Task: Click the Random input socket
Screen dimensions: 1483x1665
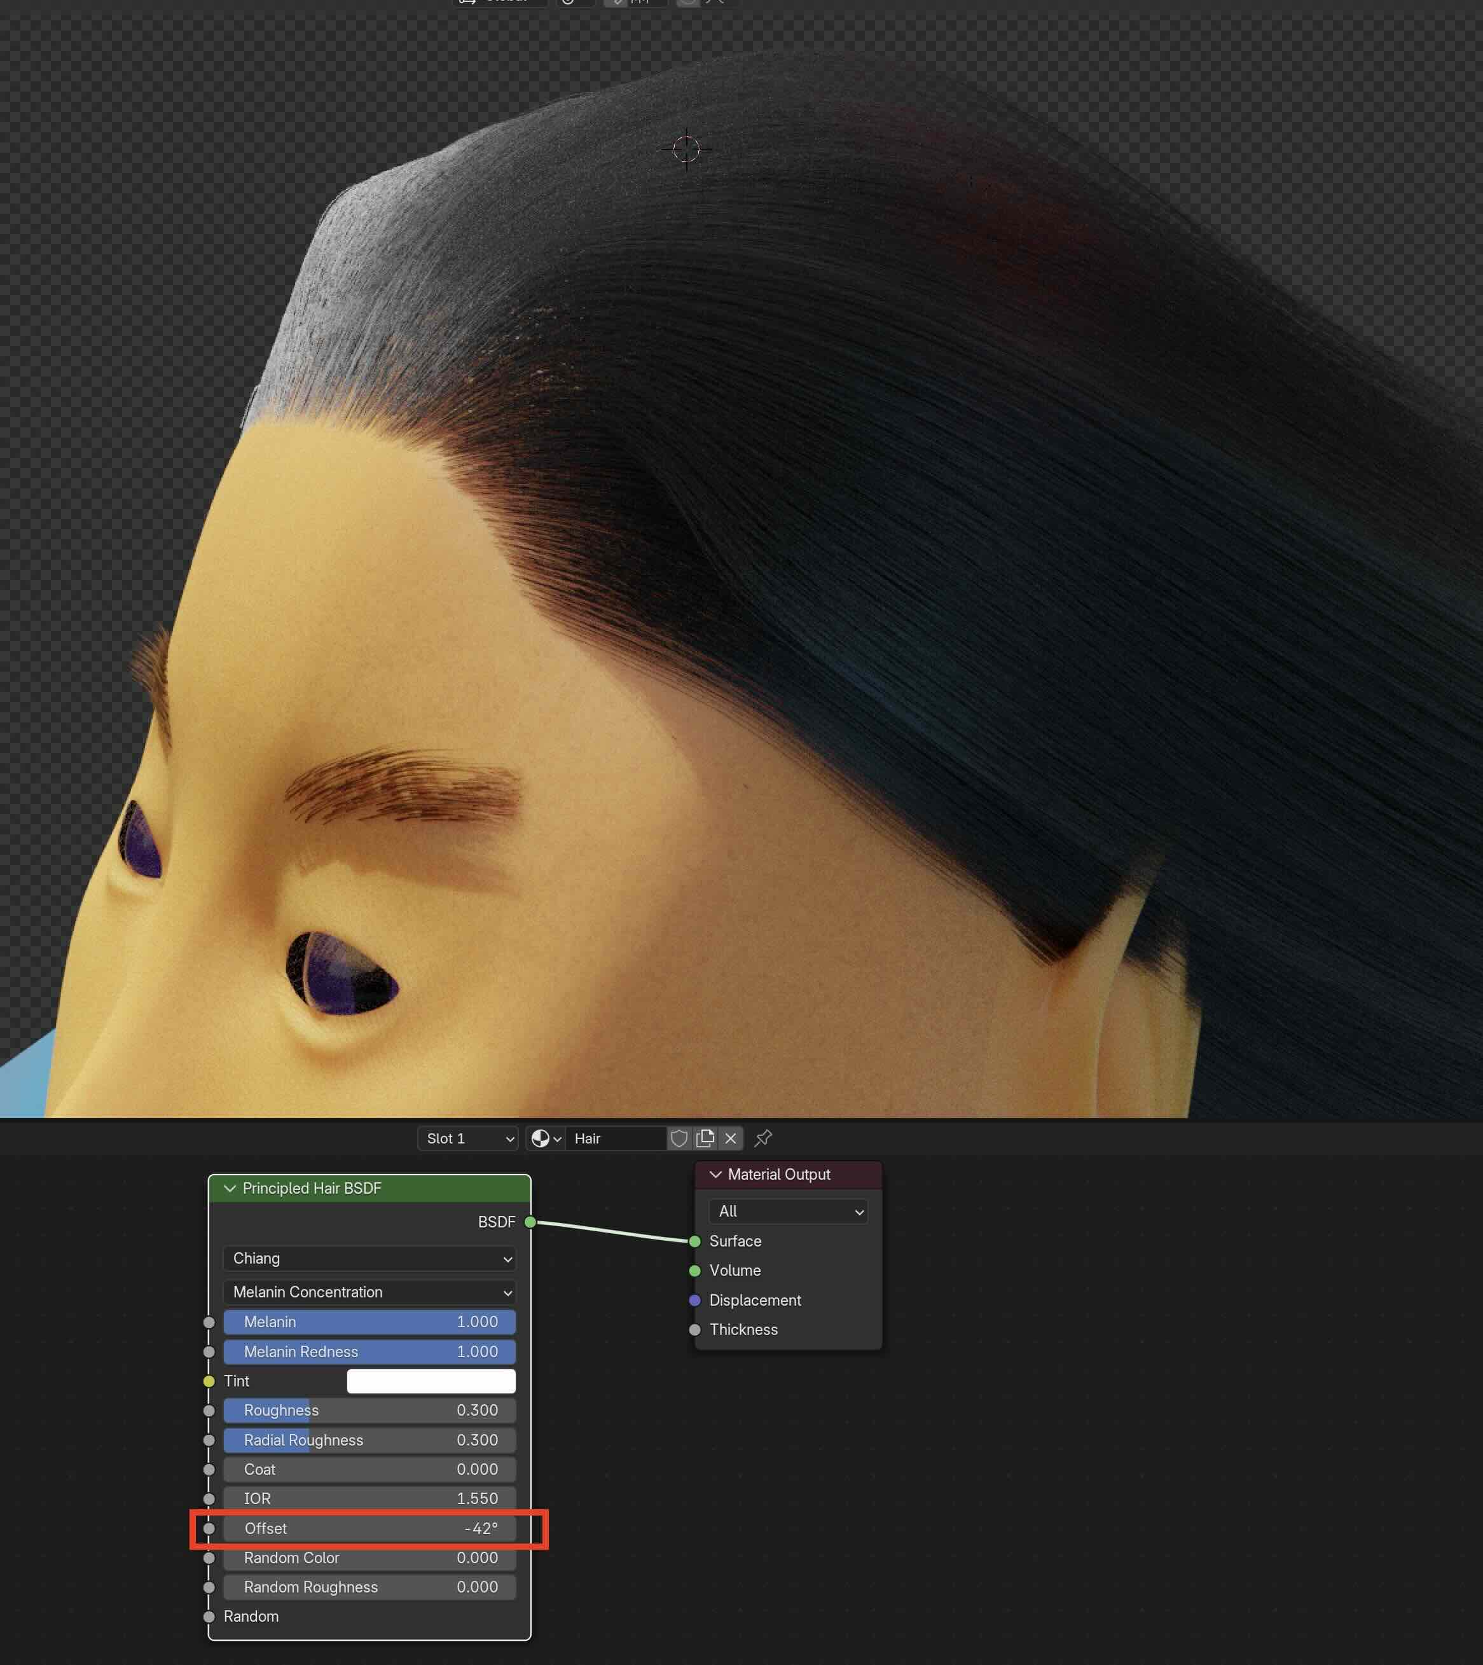Action: pyautogui.click(x=209, y=1616)
